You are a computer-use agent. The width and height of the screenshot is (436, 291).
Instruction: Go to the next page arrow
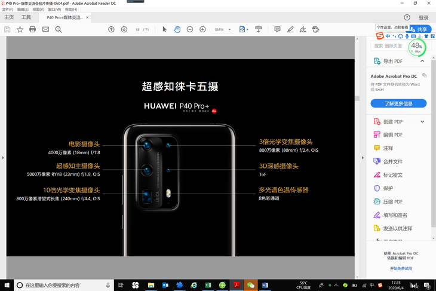tap(124, 29)
